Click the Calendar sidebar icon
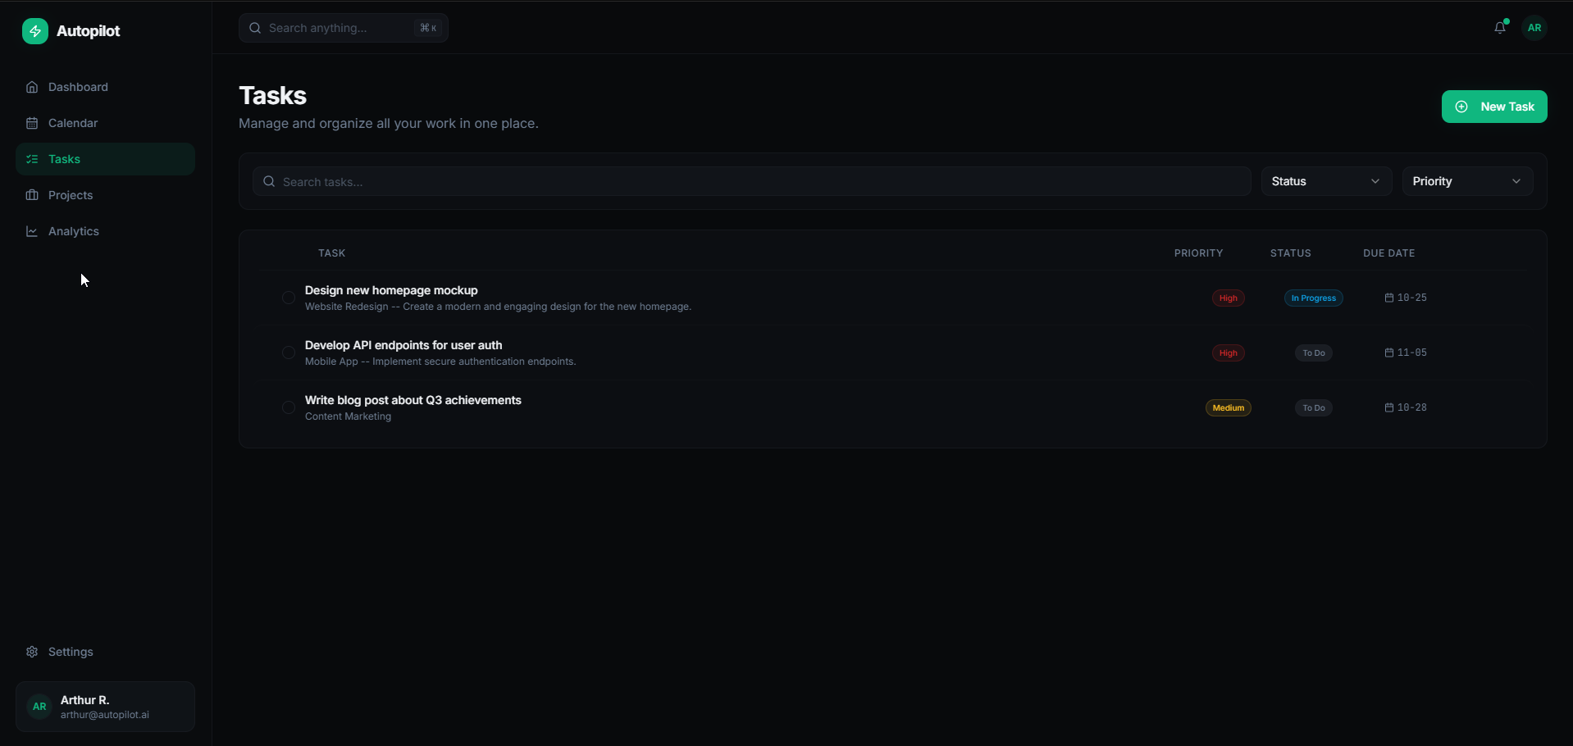1573x746 pixels. click(x=32, y=123)
